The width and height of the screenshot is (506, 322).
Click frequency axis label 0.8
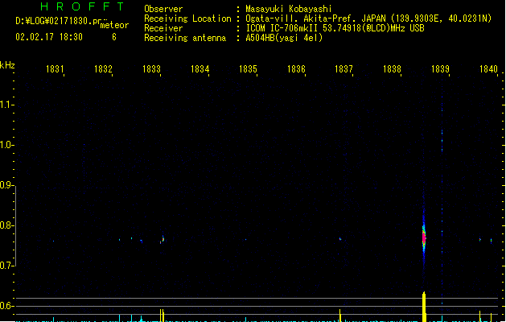pyautogui.click(x=6, y=225)
